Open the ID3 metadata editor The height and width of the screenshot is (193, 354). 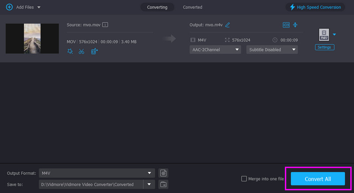pos(286,25)
